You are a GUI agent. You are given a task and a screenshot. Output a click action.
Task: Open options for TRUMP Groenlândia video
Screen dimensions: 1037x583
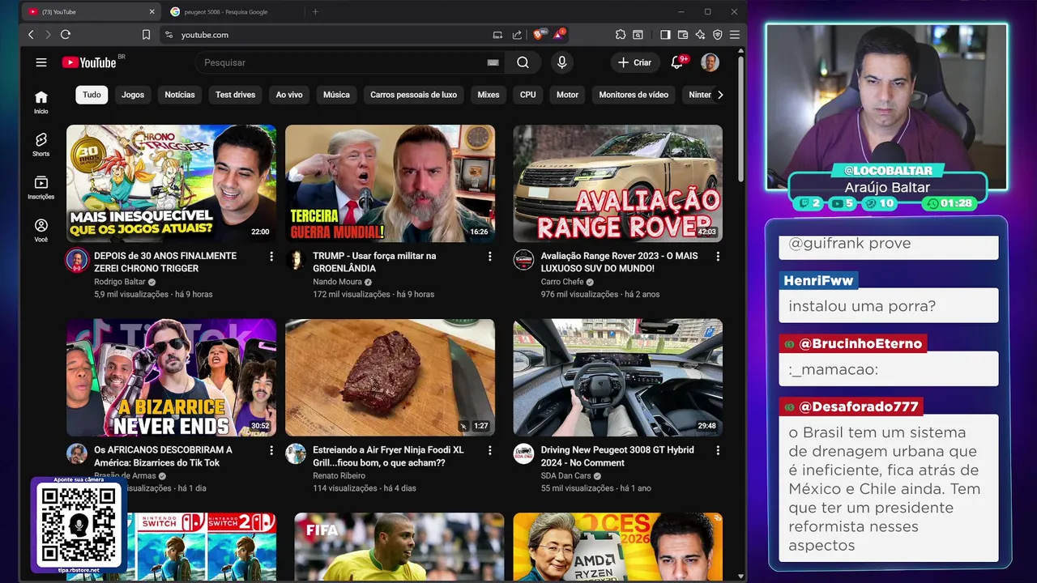(x=489, y=256)
